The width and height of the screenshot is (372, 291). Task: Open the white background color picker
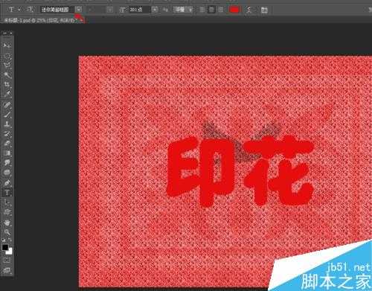10,252
